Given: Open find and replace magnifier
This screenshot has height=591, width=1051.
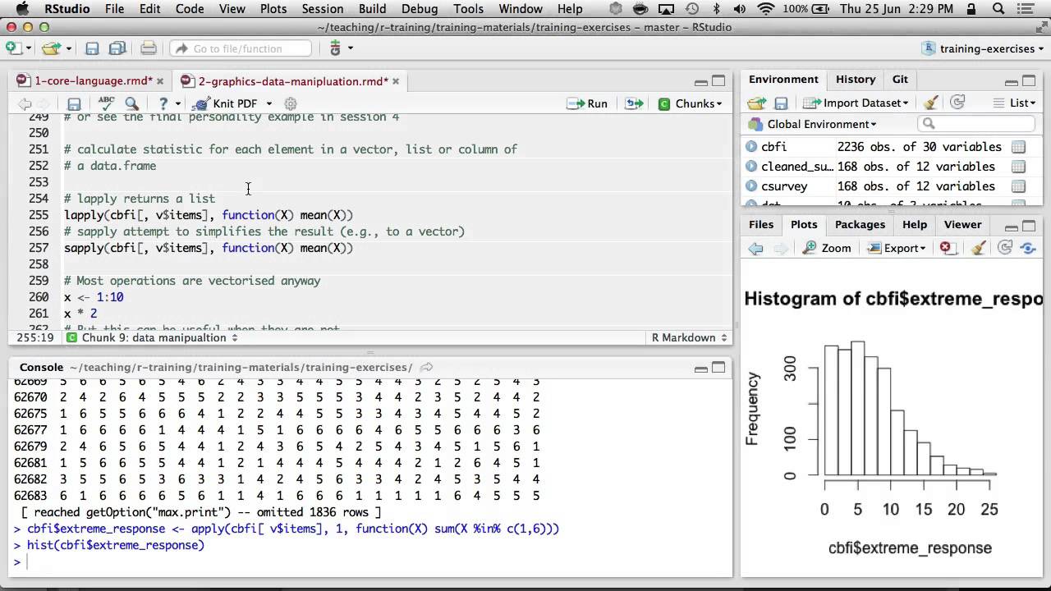Looking at the screenshot, I should (x=131, y=103).
